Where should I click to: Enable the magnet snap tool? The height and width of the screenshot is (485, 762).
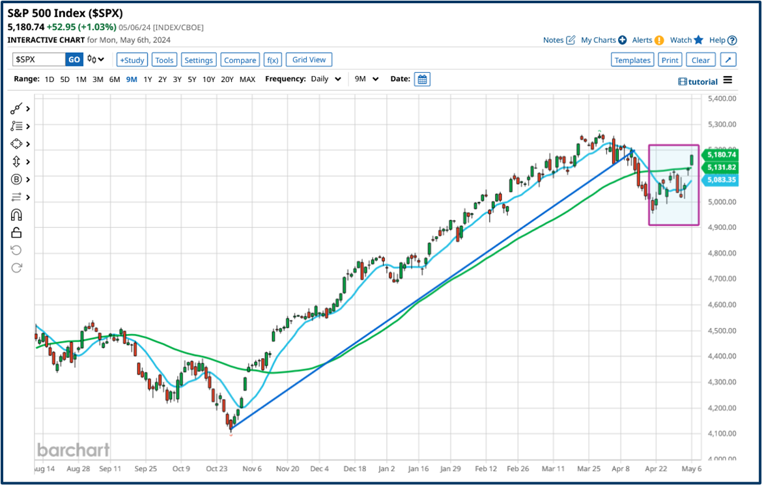[x=16, y=214]
